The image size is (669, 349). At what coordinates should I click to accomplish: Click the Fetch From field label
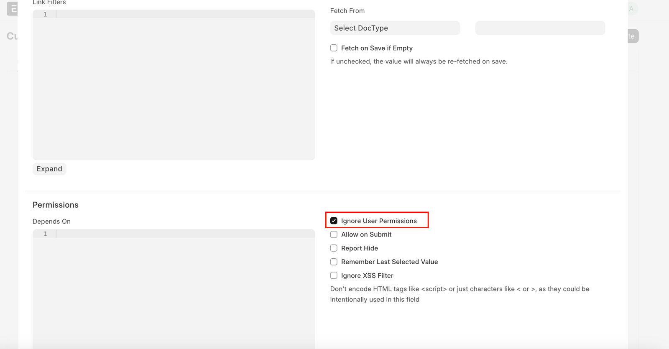coord(347,11)
